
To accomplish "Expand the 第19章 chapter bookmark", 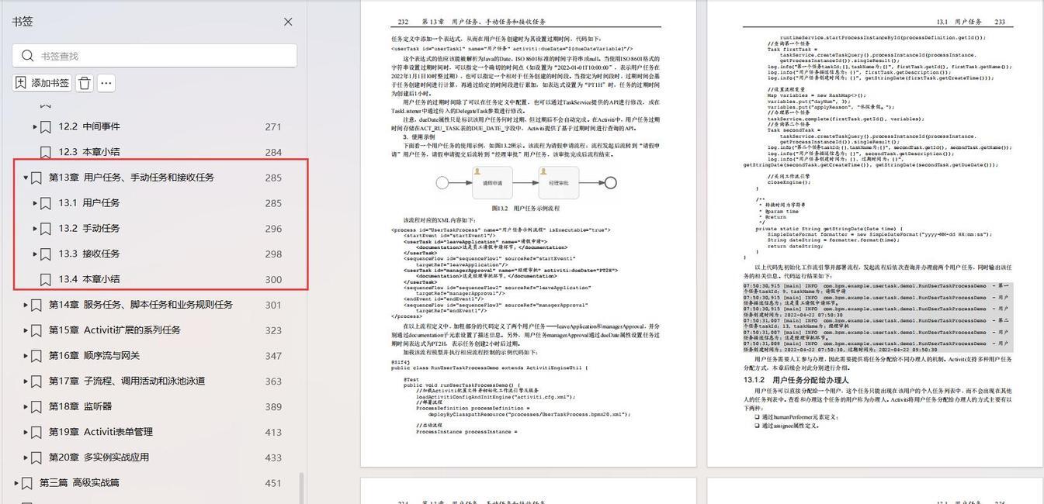I will tap(26, 432).
